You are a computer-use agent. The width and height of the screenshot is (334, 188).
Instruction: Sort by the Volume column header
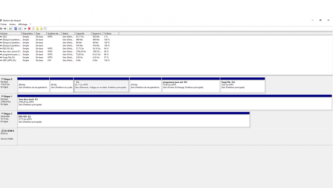(x=11, y=34)
